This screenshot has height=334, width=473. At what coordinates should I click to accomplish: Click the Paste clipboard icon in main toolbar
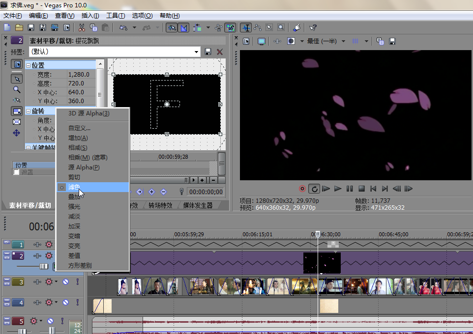[105, 28]
